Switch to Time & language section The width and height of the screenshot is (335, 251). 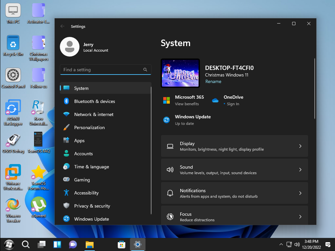91,167
